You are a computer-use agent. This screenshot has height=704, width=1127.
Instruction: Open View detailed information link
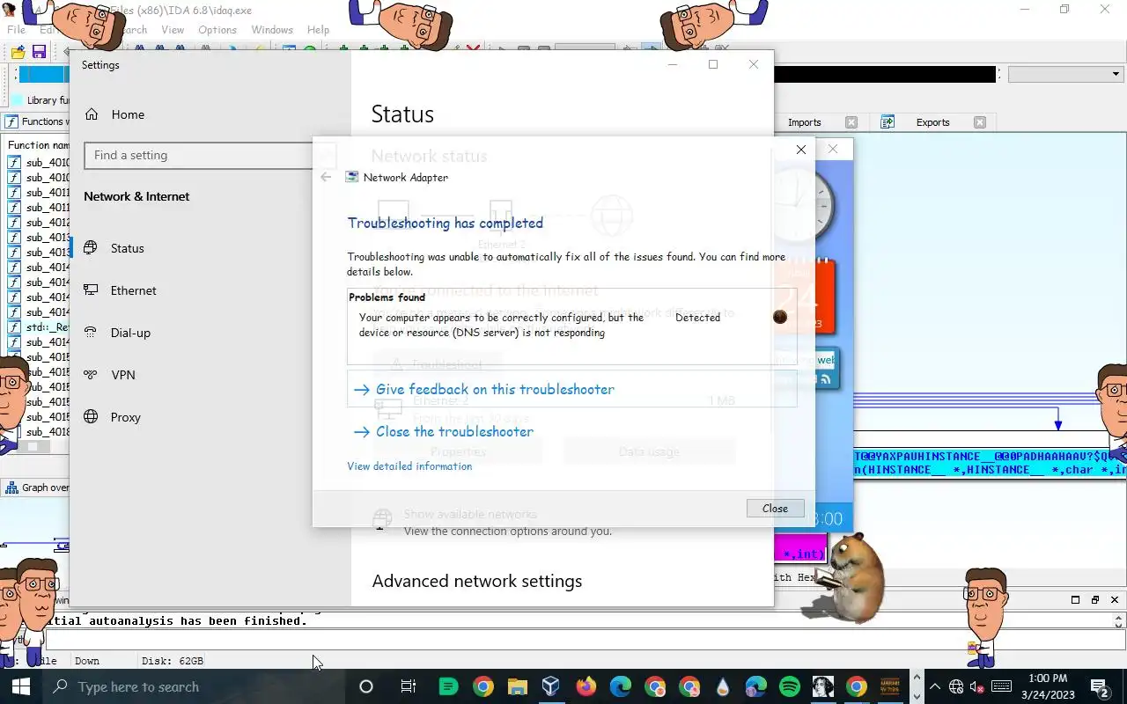[x=409, y=466]
